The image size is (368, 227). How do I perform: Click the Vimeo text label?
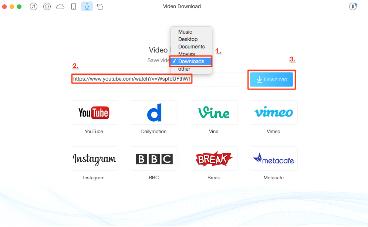273,132
